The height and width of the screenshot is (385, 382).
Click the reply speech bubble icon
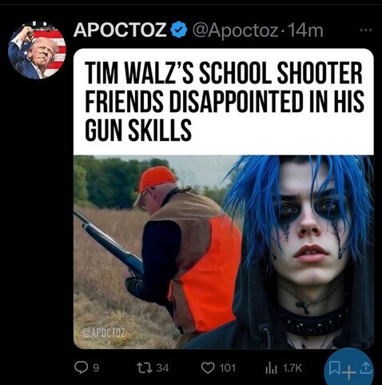[x=80, y=368]
